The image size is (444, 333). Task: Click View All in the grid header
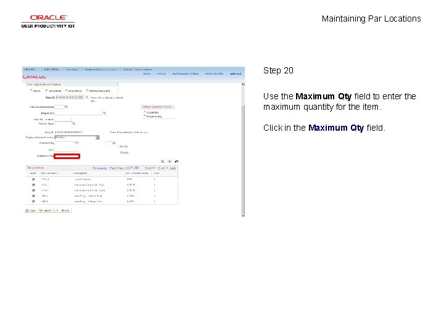(x=123, y=168)
